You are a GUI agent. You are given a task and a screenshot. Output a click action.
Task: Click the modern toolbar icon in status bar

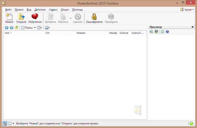(5, 123)
